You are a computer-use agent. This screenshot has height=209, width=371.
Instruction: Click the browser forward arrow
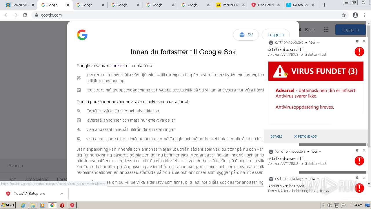16,15
